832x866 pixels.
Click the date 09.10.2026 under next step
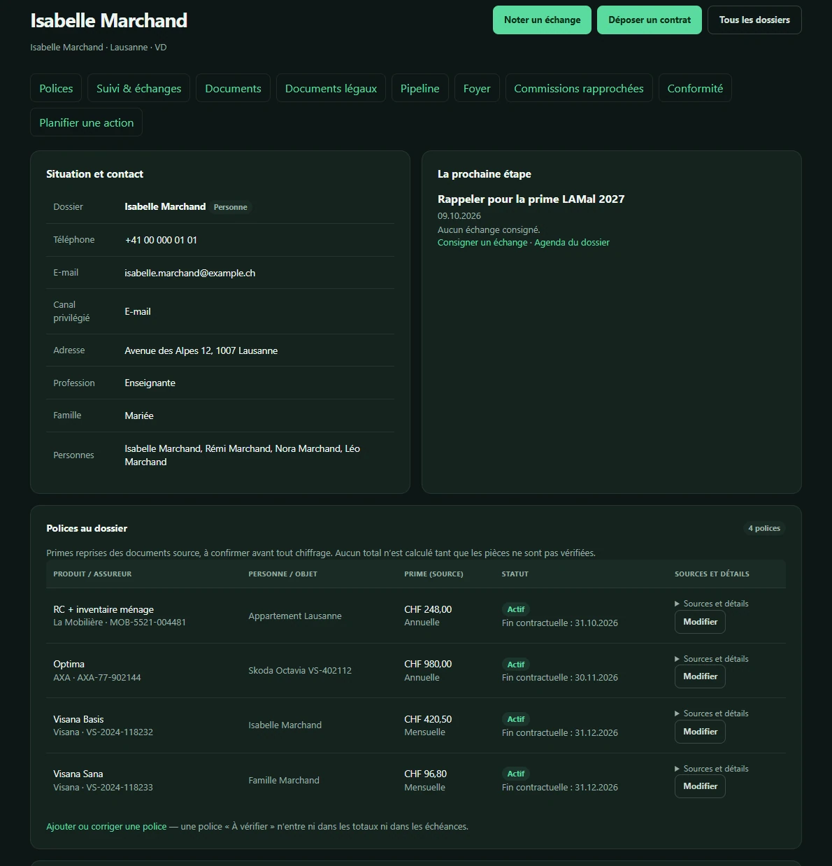click(x=459, y=215)
